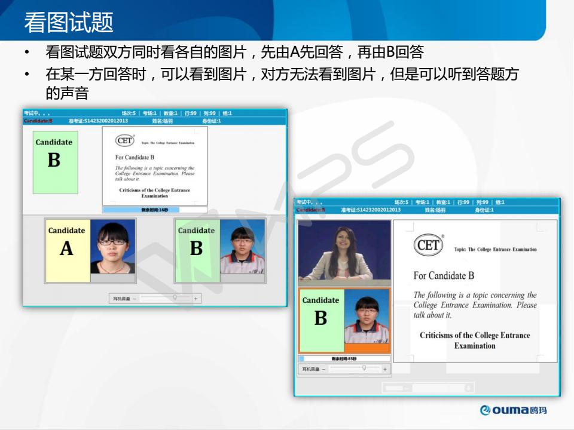
Task: Click the volume slider handle below 85秒 timer
Action: 364,368
